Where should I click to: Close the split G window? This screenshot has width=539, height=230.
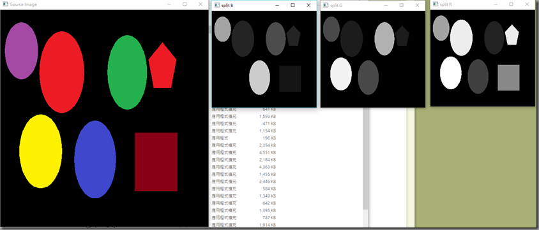coord(417,5)
